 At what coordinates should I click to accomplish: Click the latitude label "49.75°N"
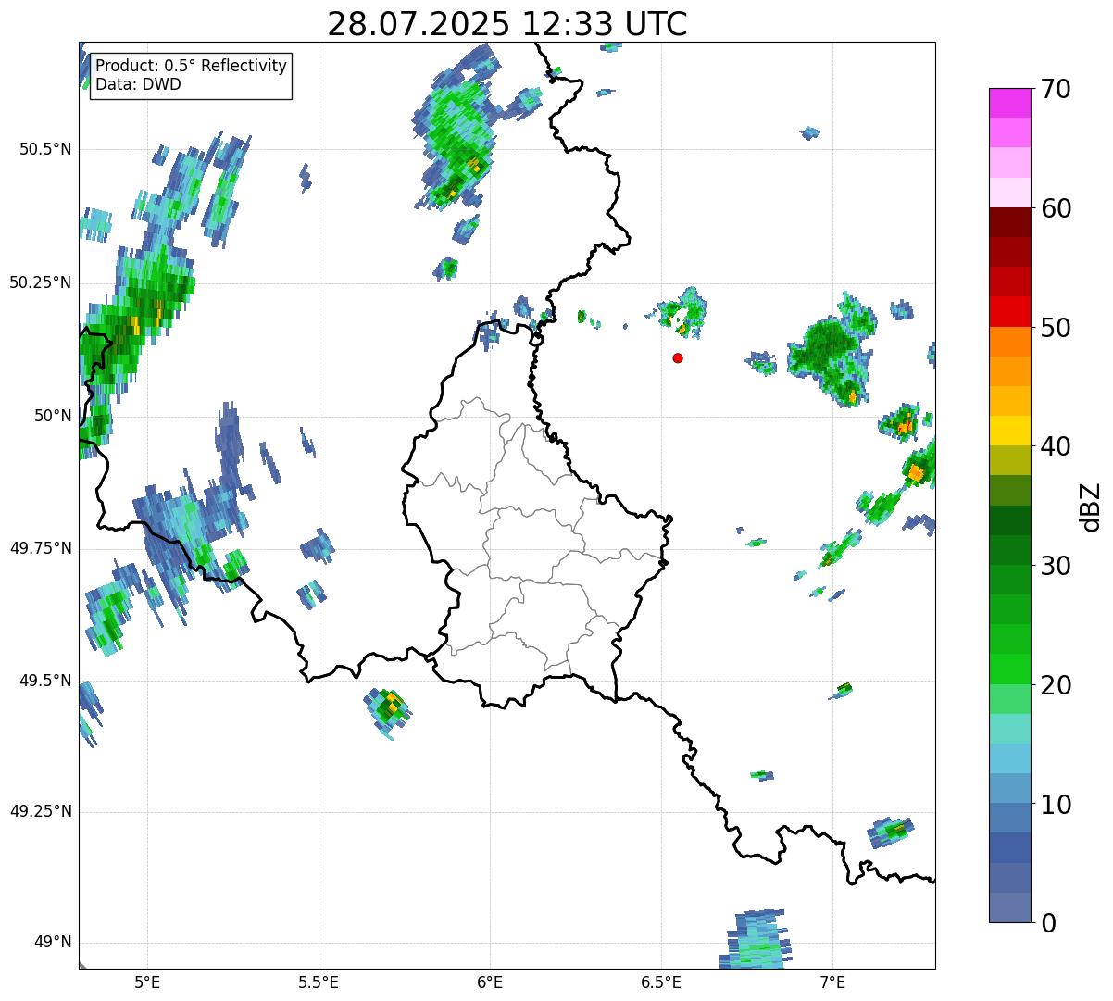(x=41, y=548)
